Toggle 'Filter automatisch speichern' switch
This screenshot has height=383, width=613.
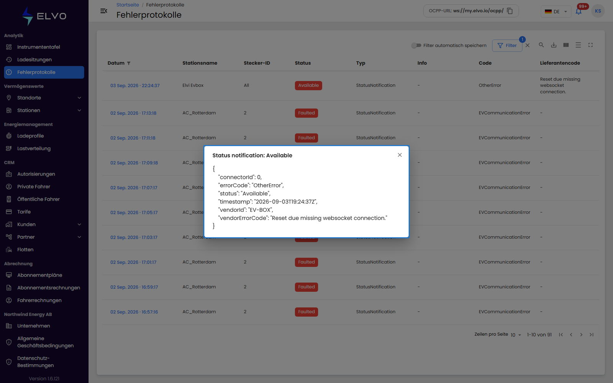coord(416,46)
